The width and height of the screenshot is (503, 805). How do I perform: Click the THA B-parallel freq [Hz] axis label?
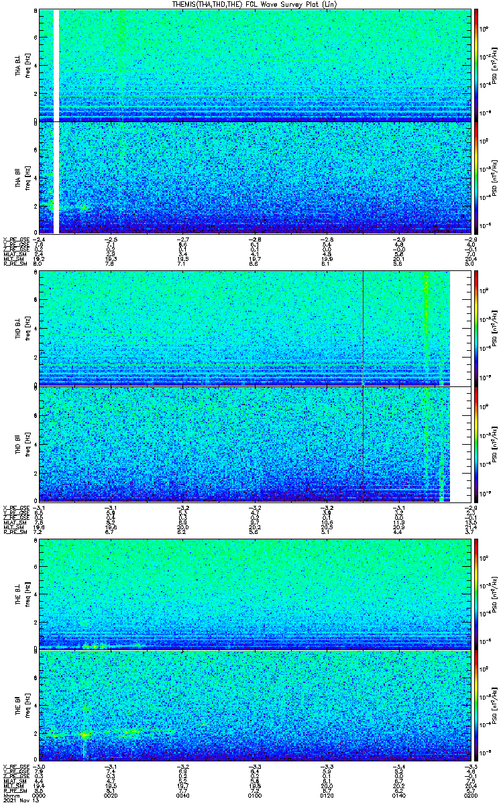pyautogui.click(x=27, y=178)
